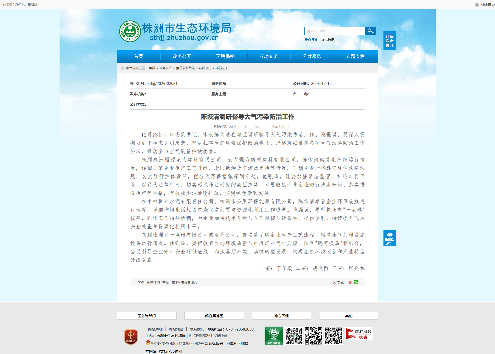Expand the 地方环保 links dropdown
Screen dimensions: 495x354
[x=281, y=316]
